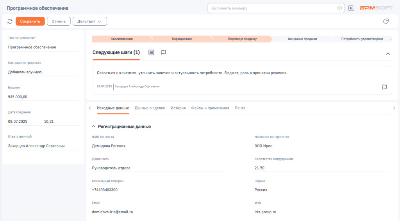Clear the command search field with X icon
The image size is (400, 221).
click(339, 8)
